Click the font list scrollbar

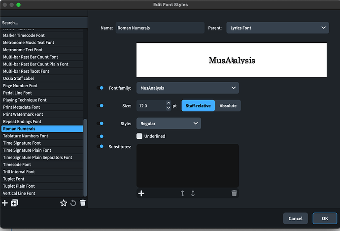pos(85,158)
